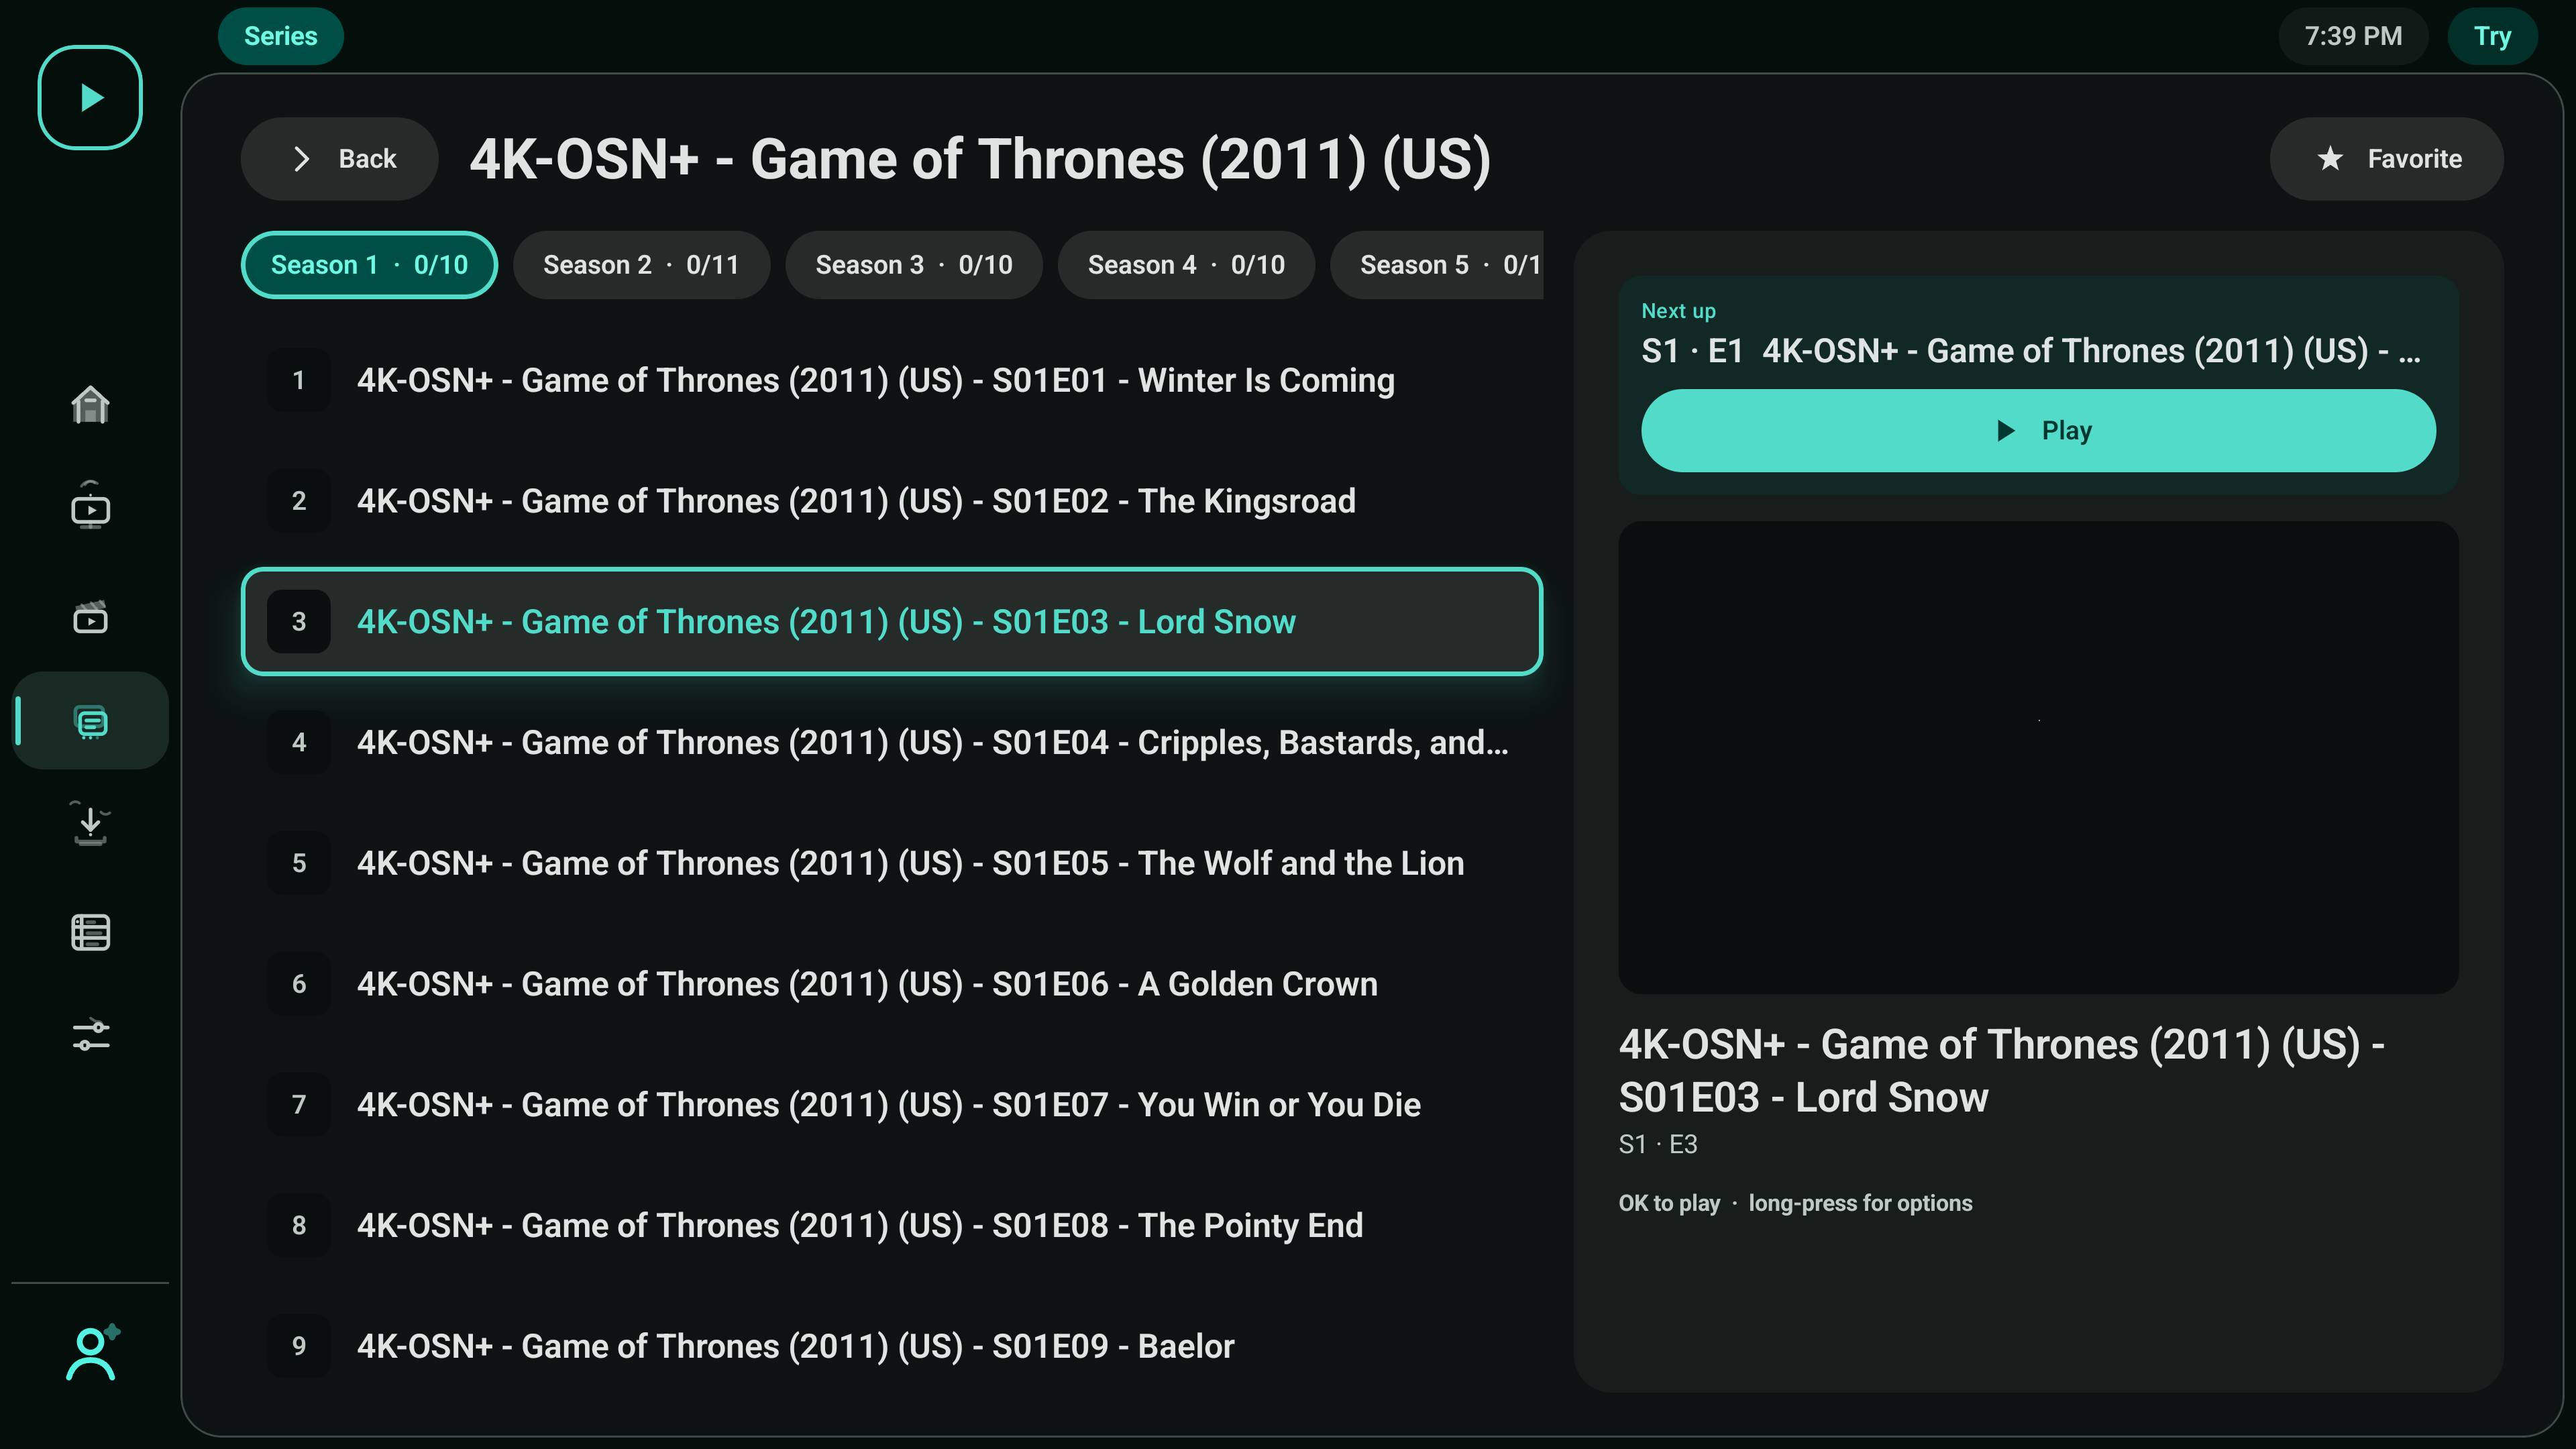Select episode S01E05 The Wolf and the Lion

891,863
